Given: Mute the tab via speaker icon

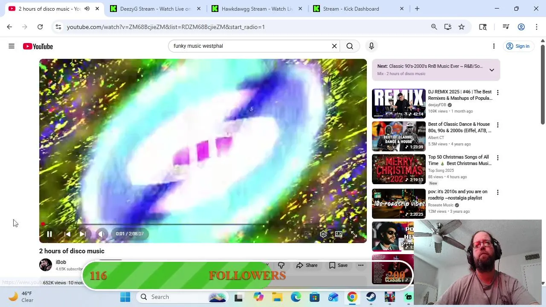Looking at the screenshot, I should pos(87,9).
